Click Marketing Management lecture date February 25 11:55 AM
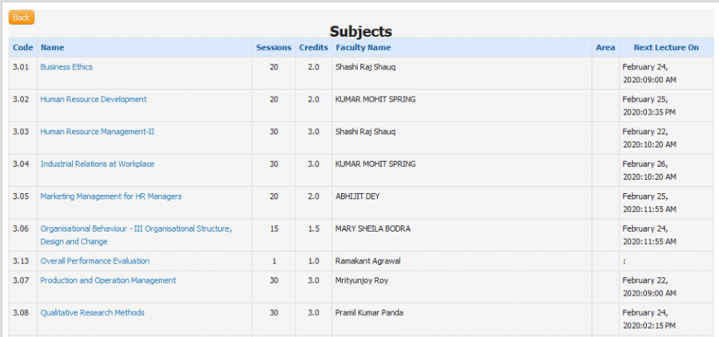719x337 pixels. 649,203
